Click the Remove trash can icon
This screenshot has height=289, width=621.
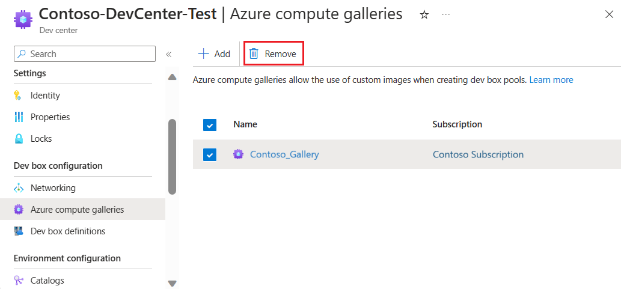(254, 53)
